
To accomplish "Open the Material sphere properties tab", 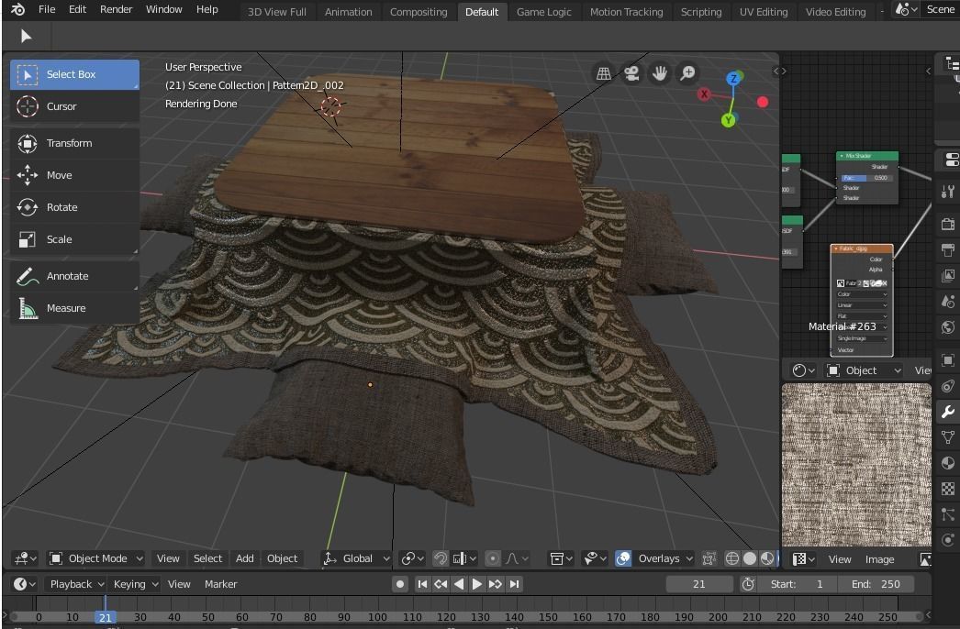I will click(x=948, y=463).
